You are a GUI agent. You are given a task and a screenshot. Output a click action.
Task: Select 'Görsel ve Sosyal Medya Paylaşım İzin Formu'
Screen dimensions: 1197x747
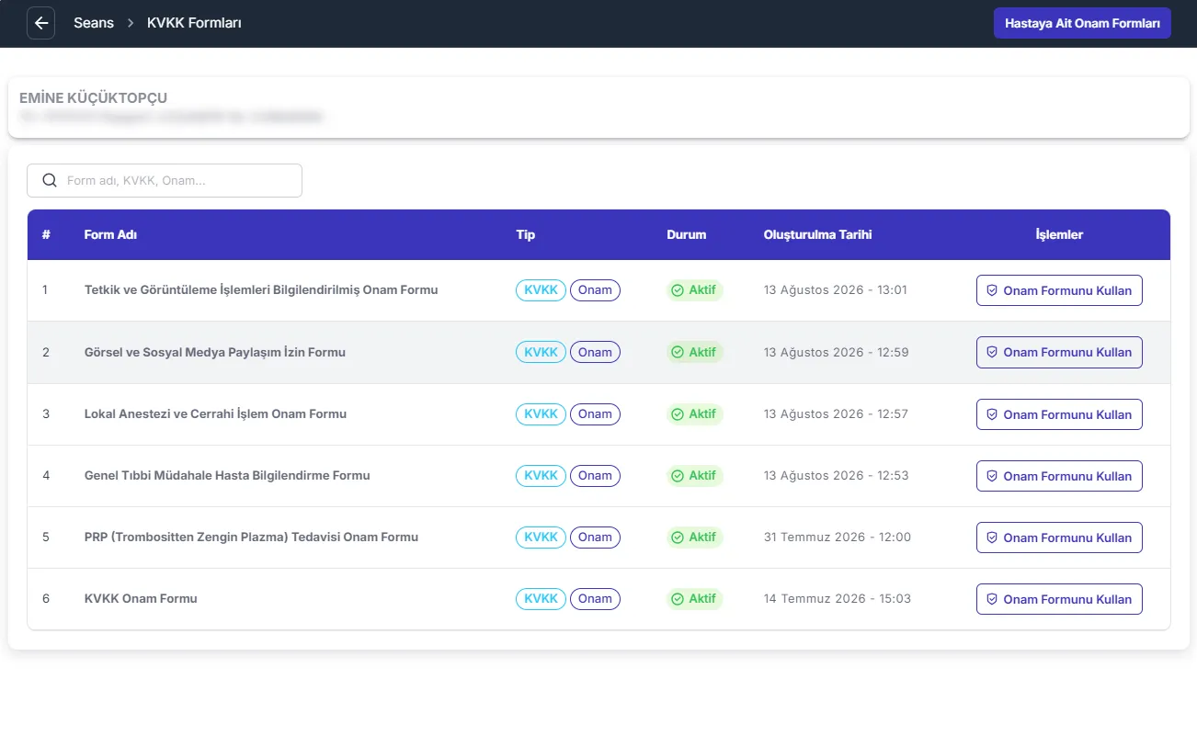215,352
